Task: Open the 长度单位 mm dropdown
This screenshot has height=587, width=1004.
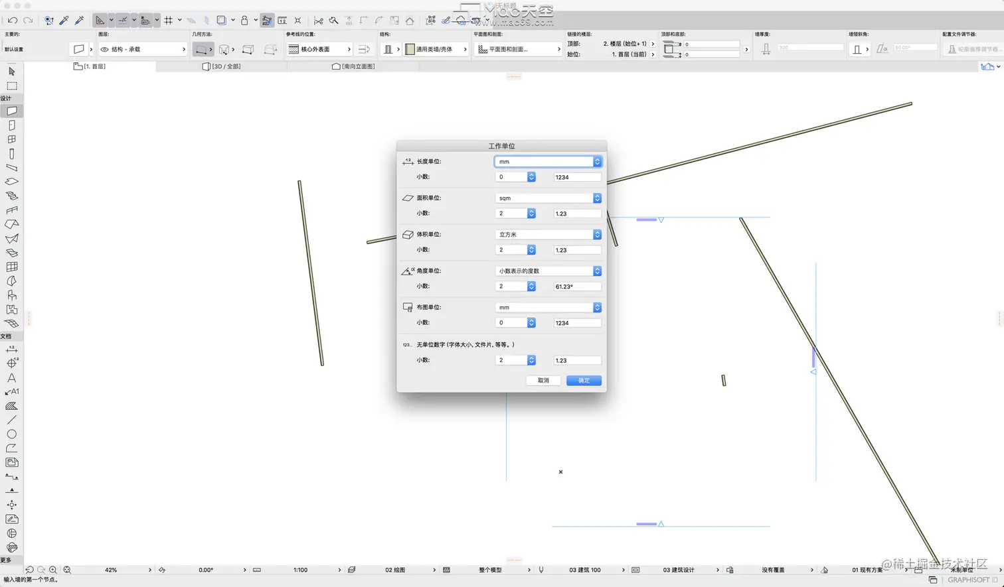Action: click(548, 161)
